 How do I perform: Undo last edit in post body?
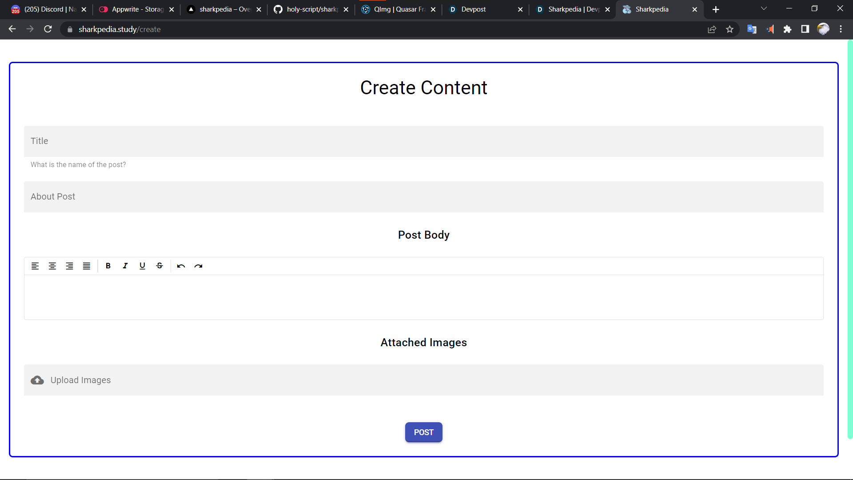pyautogui.click(x=181, y=266)
